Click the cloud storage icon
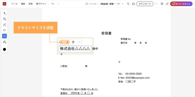The height and width of the screenshot is (97, 195). (87, 4)
